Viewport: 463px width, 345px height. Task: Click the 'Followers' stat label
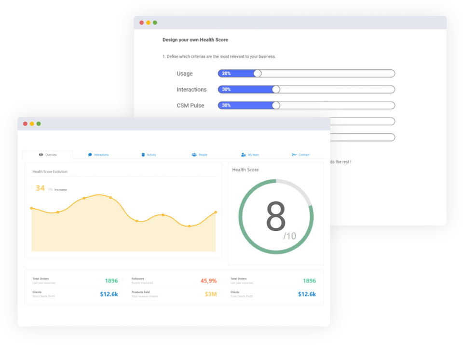tap(138, 279)
